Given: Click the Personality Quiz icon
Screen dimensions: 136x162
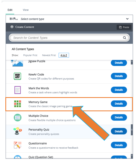Looking at the screenshot, I should [x=18, y=131].
